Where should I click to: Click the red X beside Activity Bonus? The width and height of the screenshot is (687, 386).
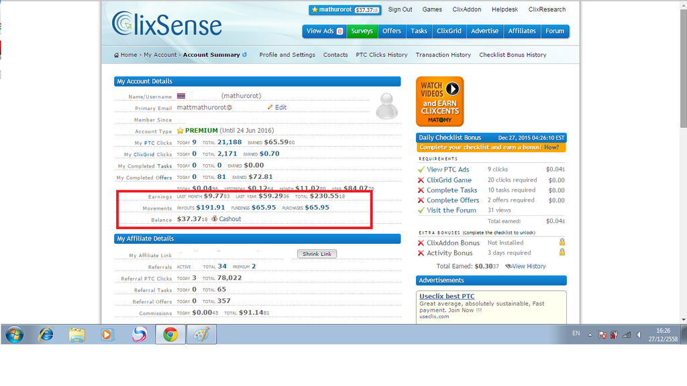pos(421,253)
